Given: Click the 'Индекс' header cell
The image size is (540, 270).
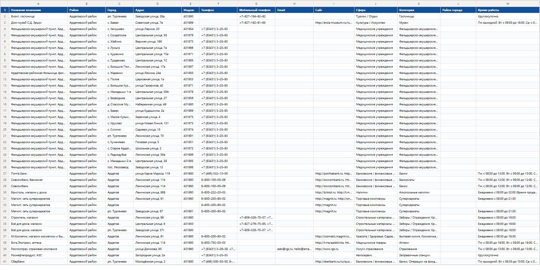Looking at the screenshot, I should pyautogui.click(x=190, y=10).
